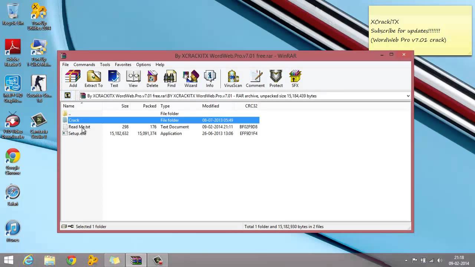Select the Safari desktop icon
Image resolution: width=475 pixels, height=267 pixels.
[13, 195]
